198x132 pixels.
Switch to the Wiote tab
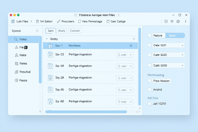62,31
